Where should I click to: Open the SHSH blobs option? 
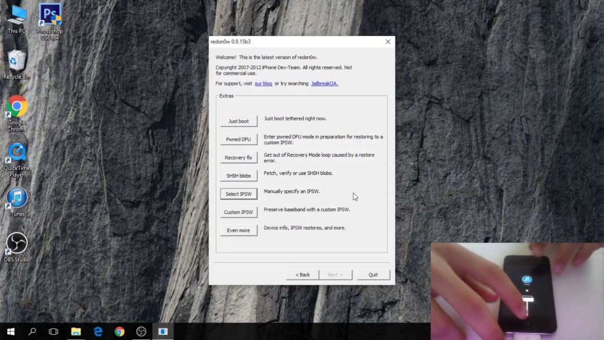(238, 176)
